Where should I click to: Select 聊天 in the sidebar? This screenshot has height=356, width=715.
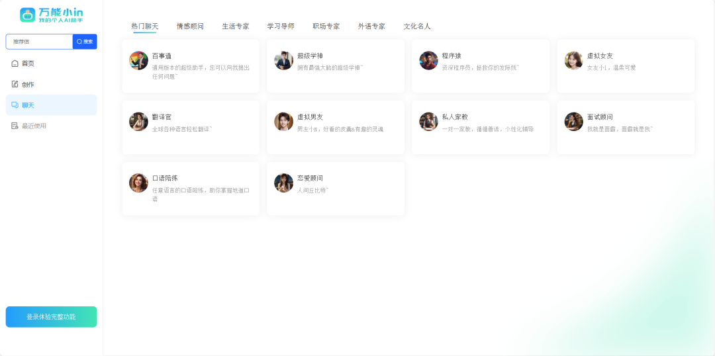click(x=51, y=105)
